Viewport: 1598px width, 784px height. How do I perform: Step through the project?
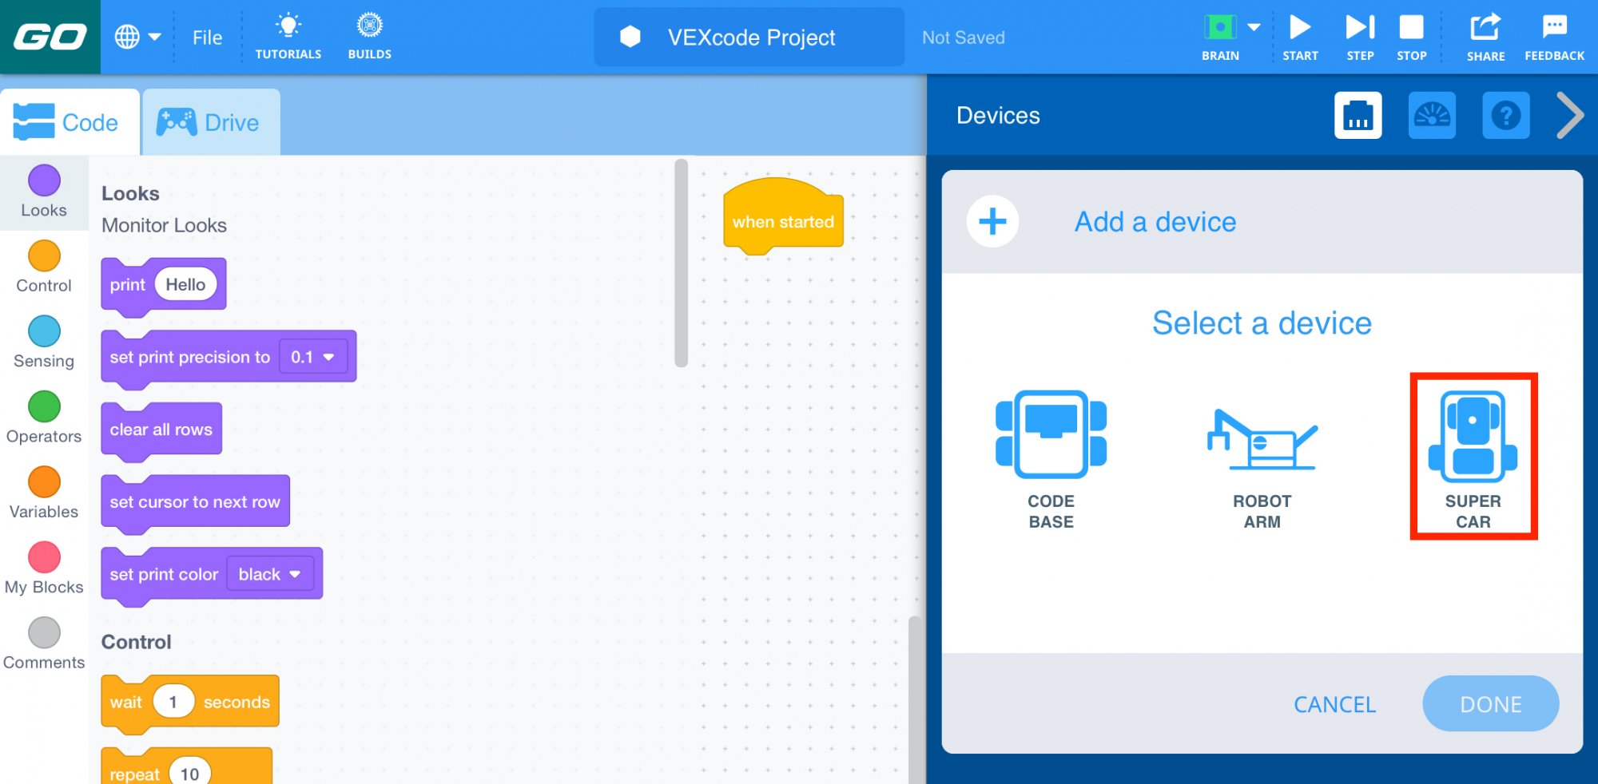[1360, 36]
